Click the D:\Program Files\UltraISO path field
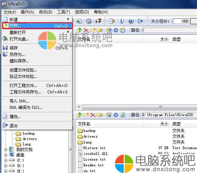Viewport: 197px width, 173px height. (x=169, y=115)
